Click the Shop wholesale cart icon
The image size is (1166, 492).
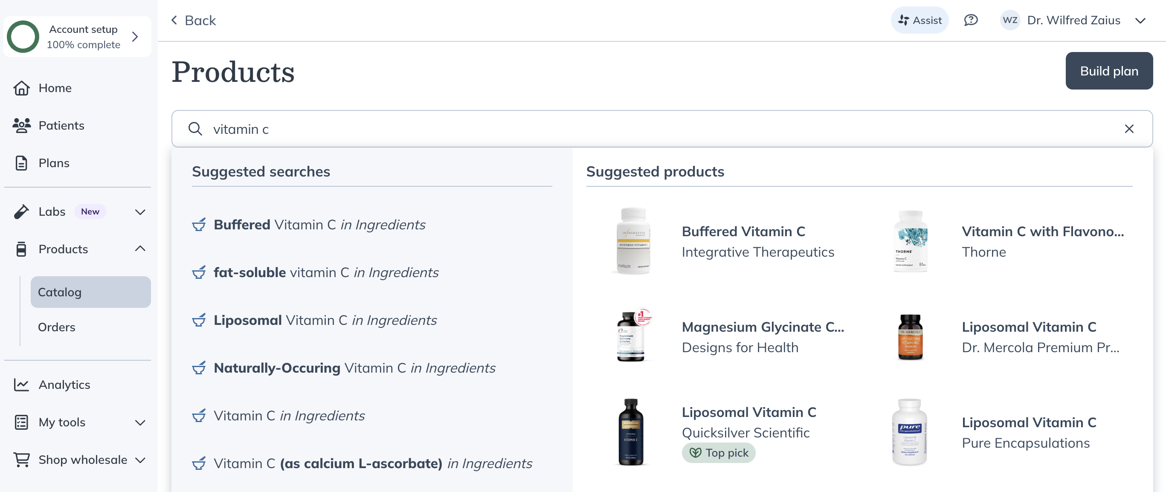click(x=21, y=460)
